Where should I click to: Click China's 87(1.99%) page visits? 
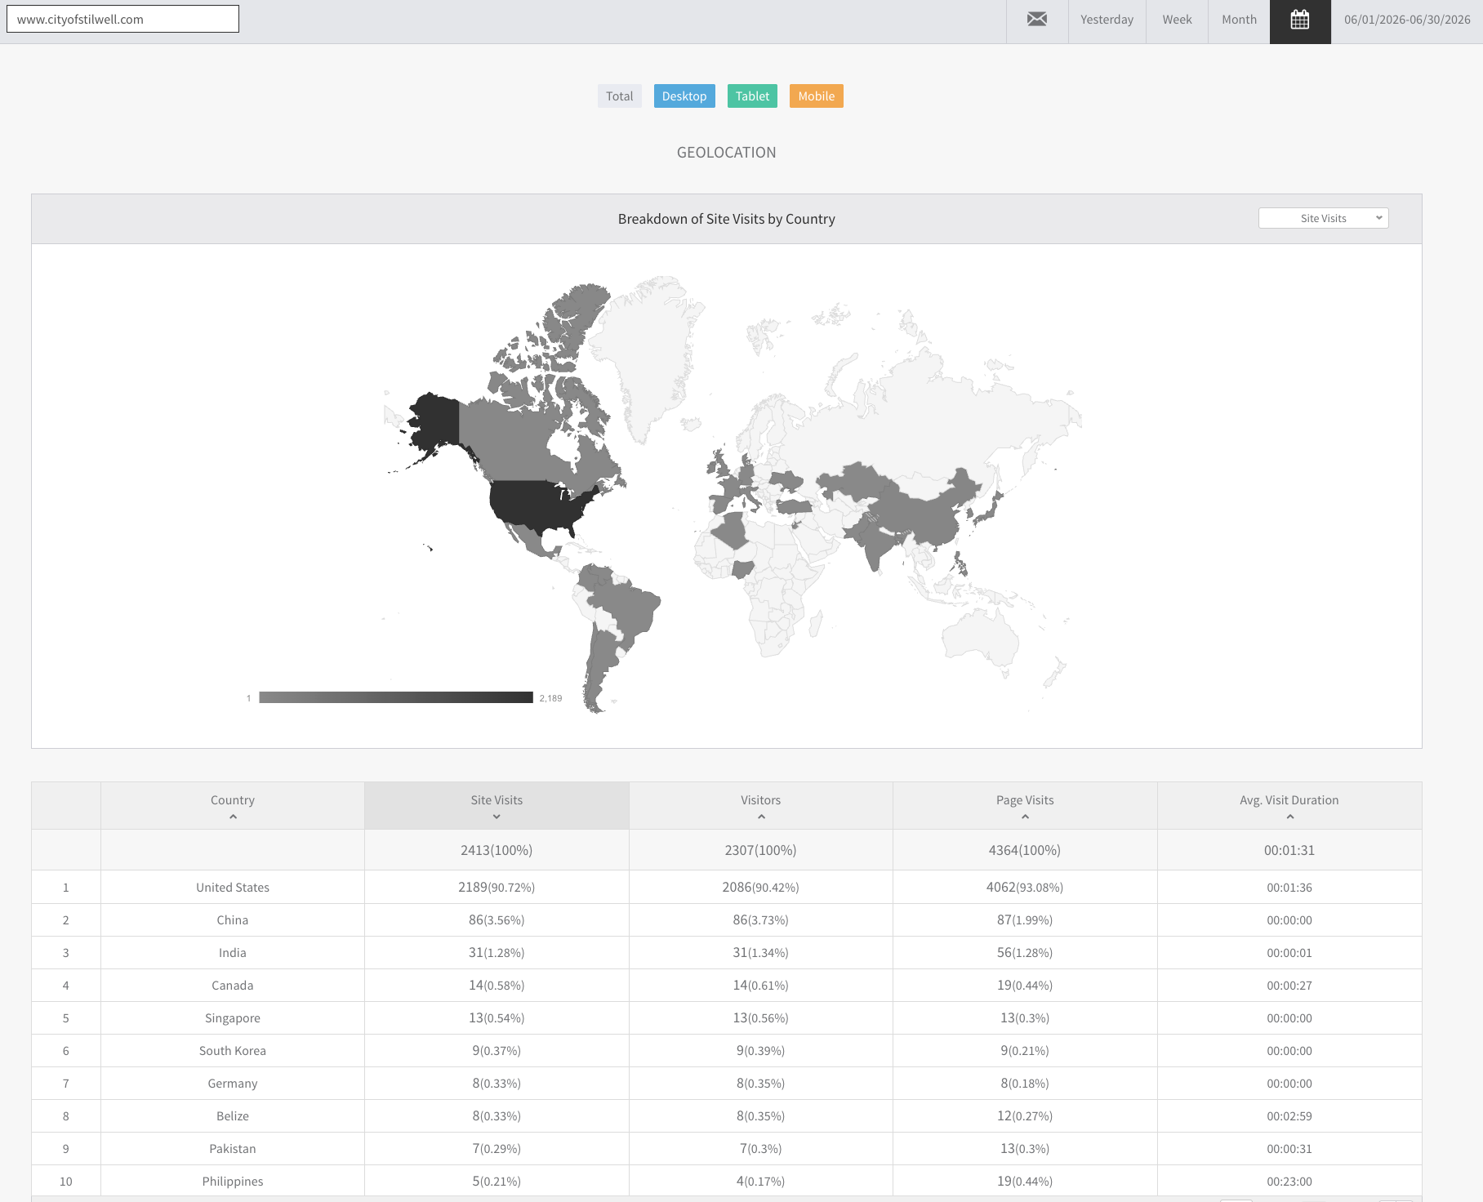1025,920
